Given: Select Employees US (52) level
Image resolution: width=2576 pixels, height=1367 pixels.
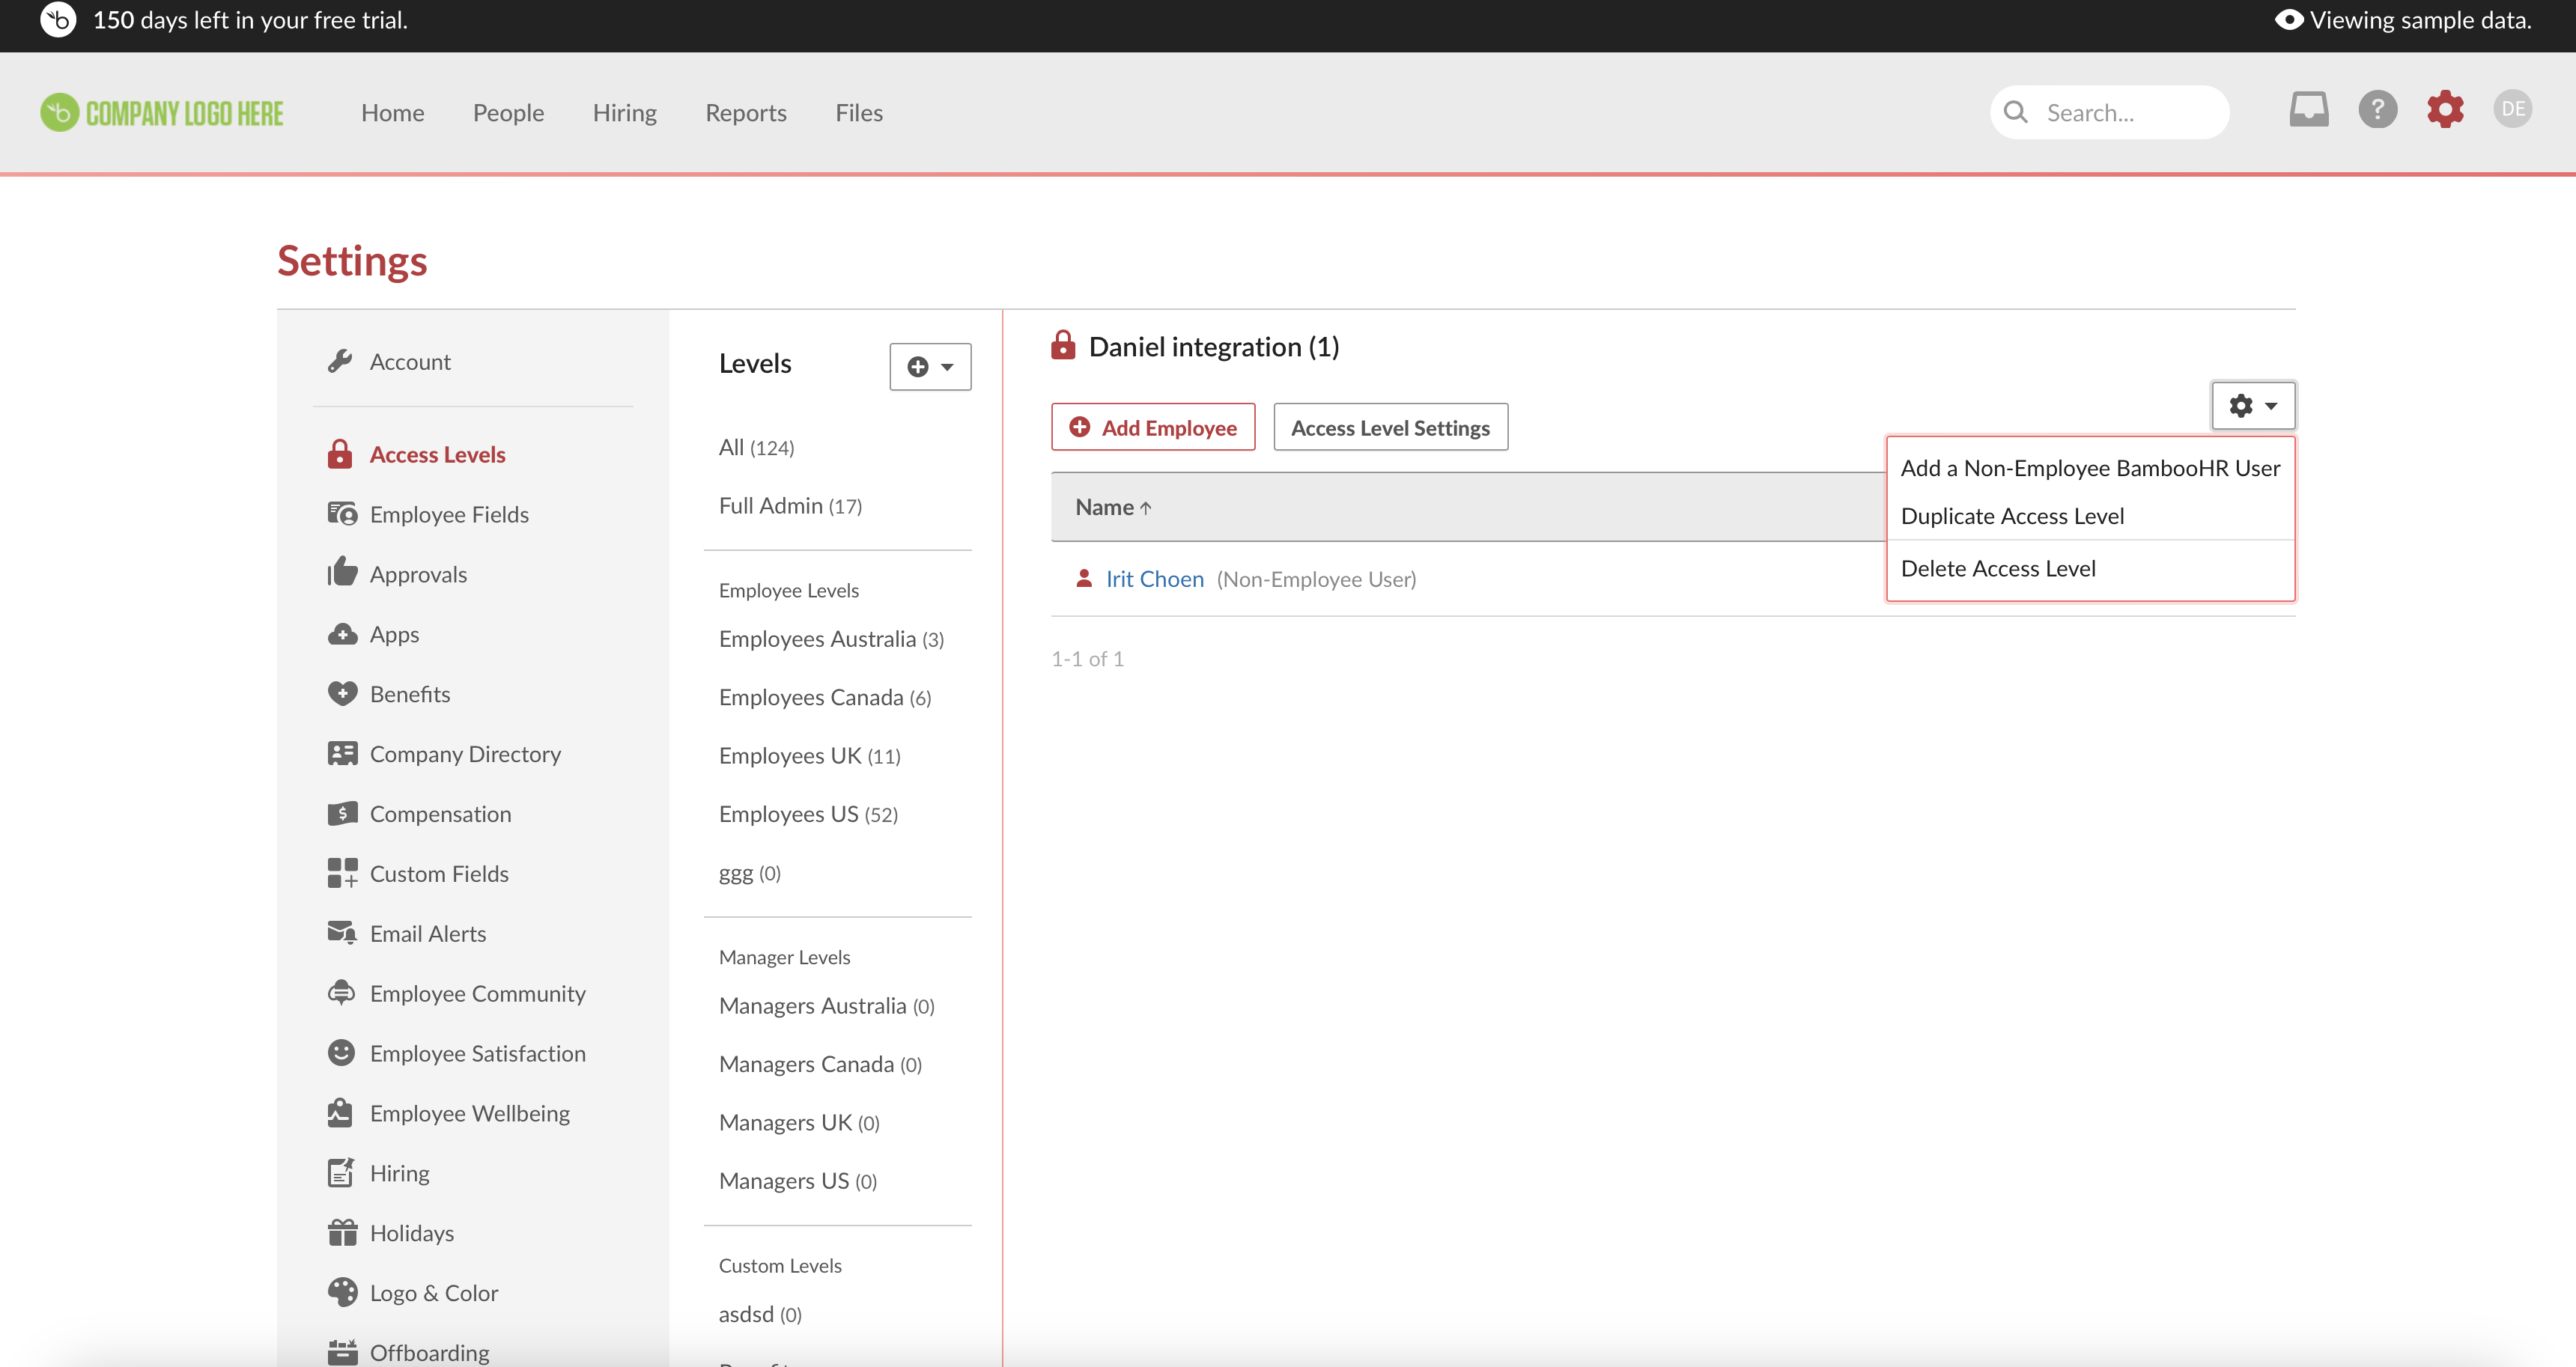Looking at the screenshot, I should click(x=808, y=815).
